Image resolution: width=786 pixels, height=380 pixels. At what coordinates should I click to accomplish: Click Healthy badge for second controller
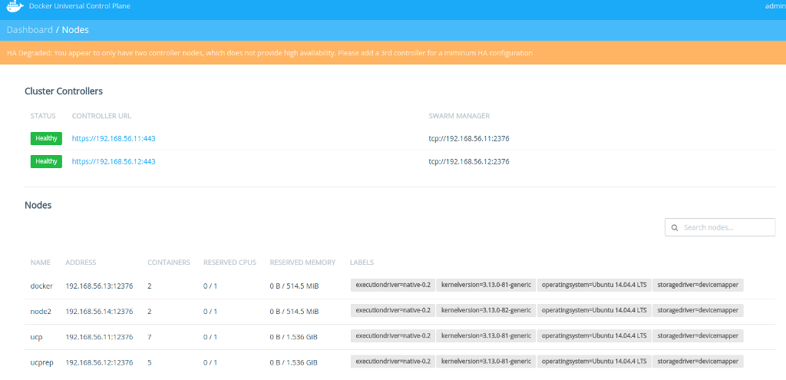(46, 162)
